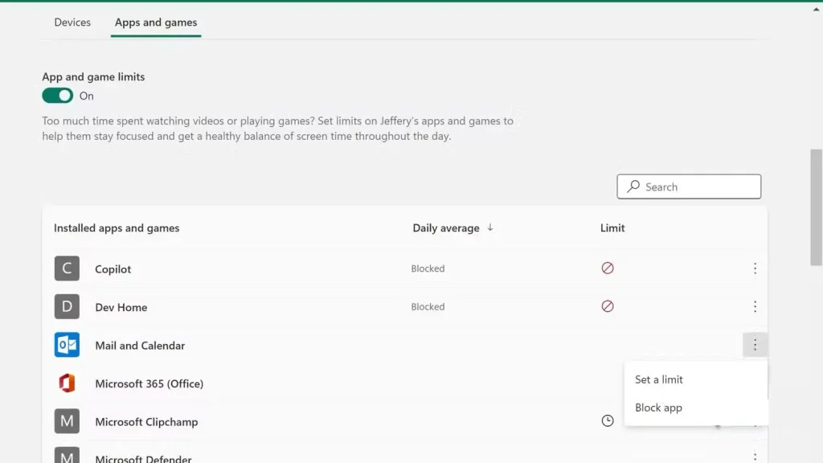823x463 pixels.
Task: Turn off the App and game limits toggle
Action: (x=58, y=96)
